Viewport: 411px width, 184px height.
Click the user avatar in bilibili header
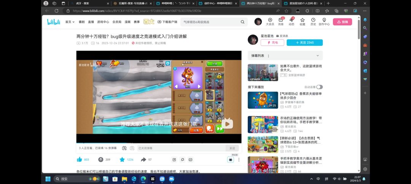pyautogui.click(x=258, y=22)
